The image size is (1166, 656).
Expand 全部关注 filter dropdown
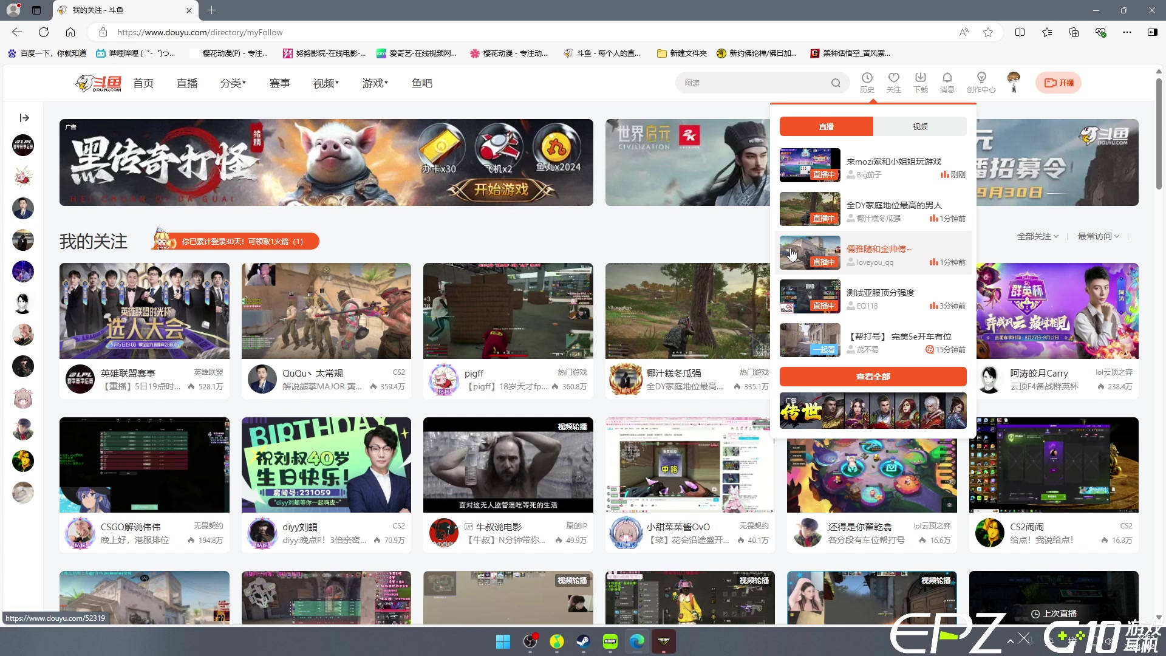1038,236
